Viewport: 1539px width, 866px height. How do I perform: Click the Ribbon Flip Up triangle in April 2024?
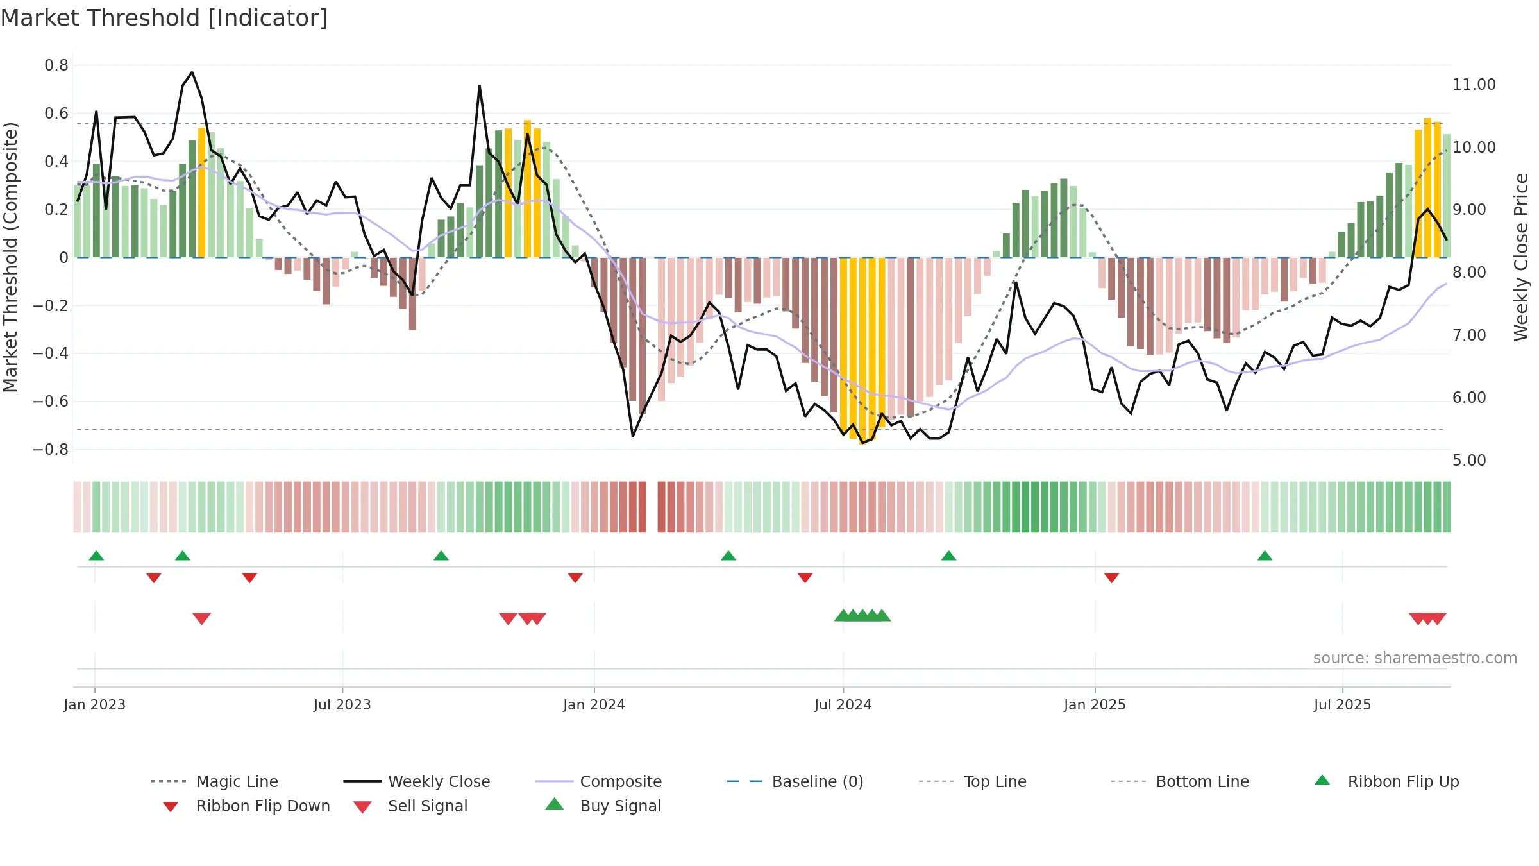(728, 556)
